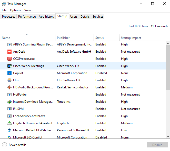Screen dimensions: 170x151
Task: Select the Copilot name text
Action: tap(18, 73)
